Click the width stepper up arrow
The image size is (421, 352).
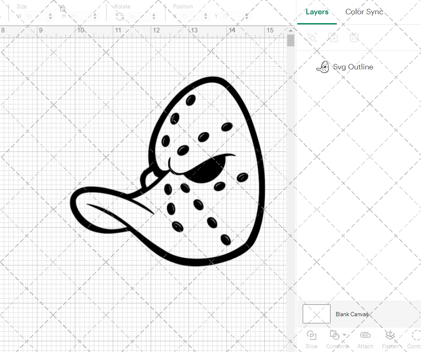(x=51, y=13)
